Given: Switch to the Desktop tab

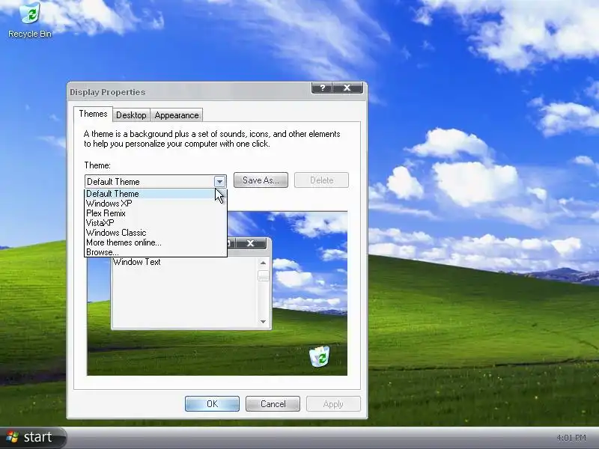Looking at the screenshot, I should [131, 115].
